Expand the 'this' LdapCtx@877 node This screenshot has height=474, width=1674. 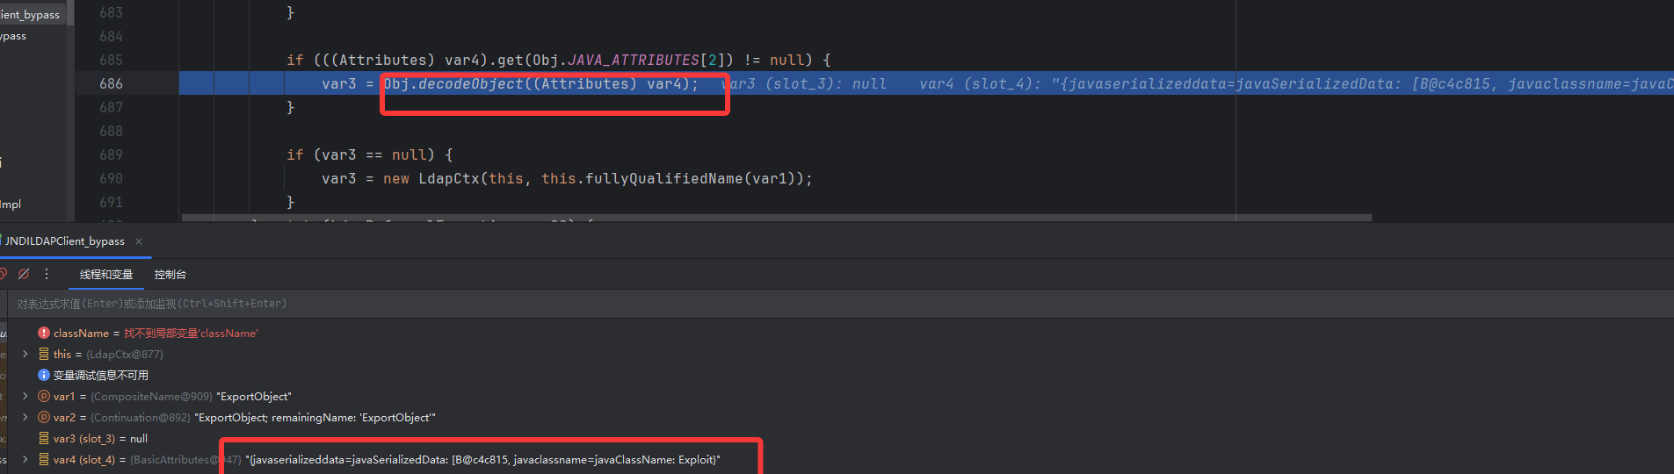tap(25, 355)
